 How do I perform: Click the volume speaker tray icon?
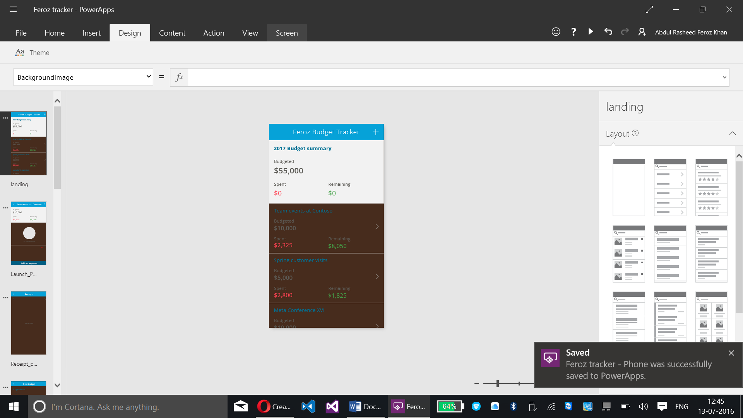tap(643, 406)
